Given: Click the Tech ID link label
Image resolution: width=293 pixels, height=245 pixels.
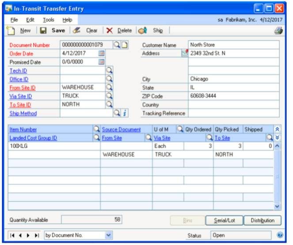Looking at the screenshot, I should [x=18, y=71].
